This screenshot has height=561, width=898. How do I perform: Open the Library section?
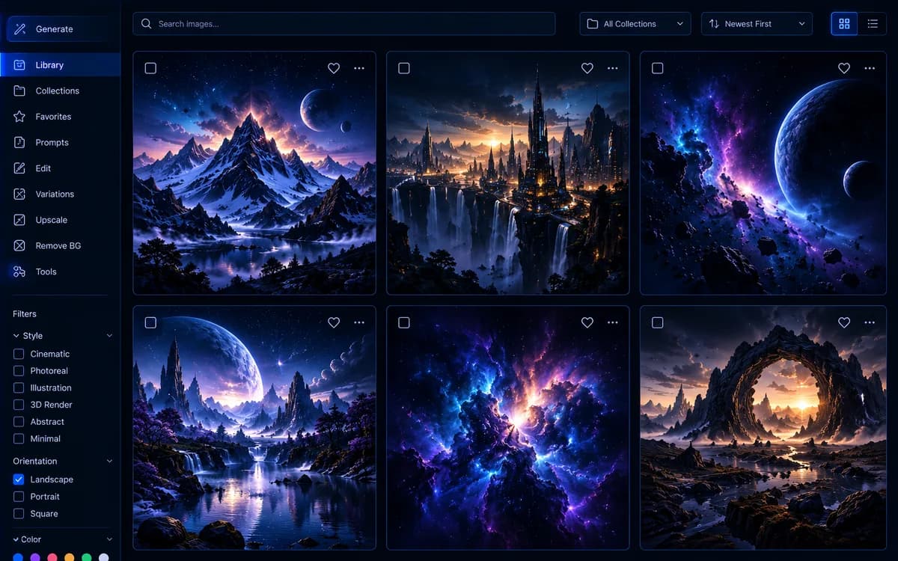60,65
